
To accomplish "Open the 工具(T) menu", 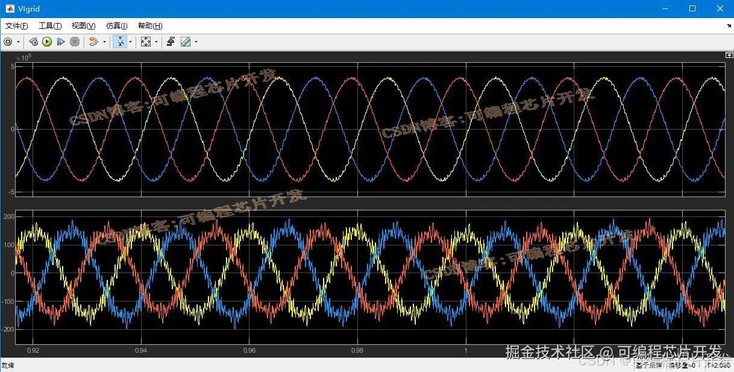I will pos(50,26).
